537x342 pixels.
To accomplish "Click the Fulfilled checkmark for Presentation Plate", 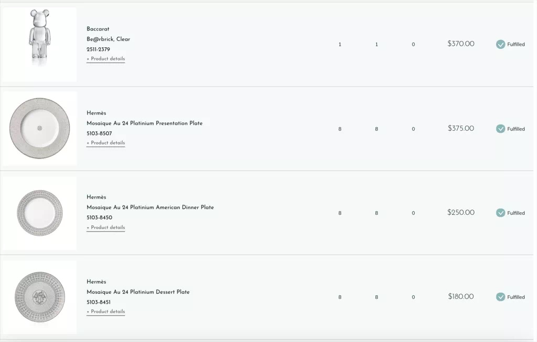I will [x=500, y=129].
